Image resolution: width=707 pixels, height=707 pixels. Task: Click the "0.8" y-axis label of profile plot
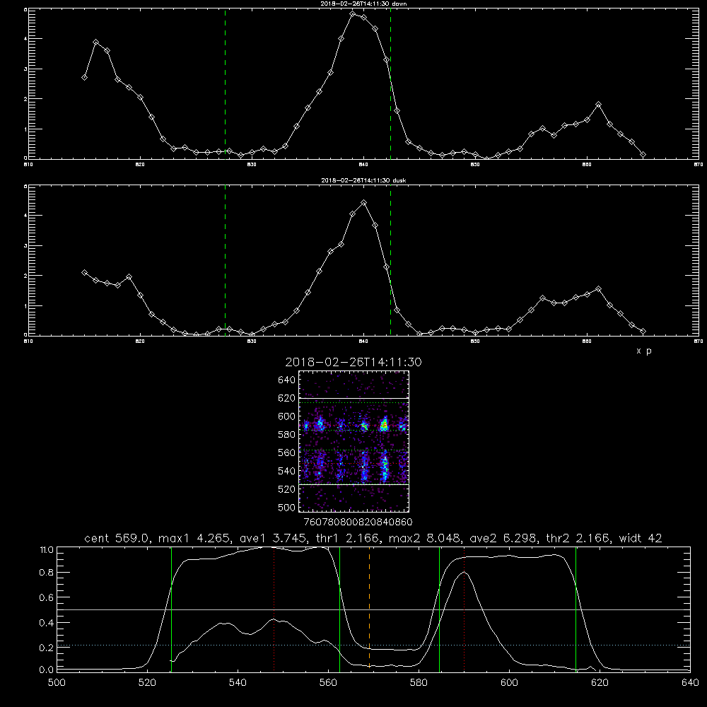(47, 573)
